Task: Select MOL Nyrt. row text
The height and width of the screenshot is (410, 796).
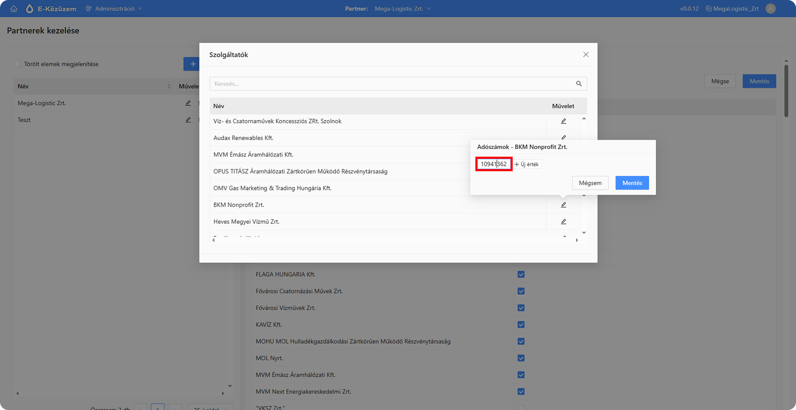Action: coord(269,358)
